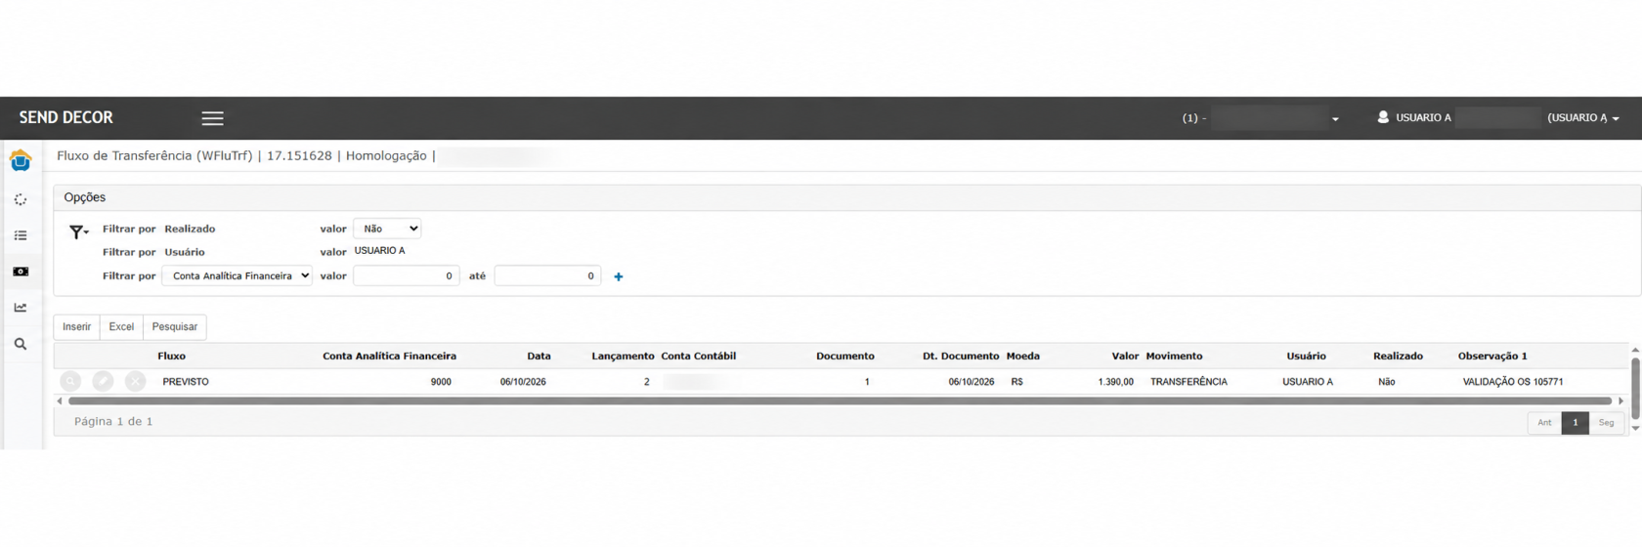This screenshot has width=1642, height=547.
Task: Click the Inserir button
Action: [76, 327]
